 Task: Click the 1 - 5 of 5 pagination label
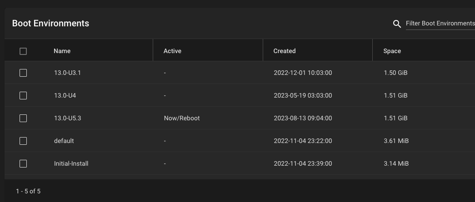(28, 192)
